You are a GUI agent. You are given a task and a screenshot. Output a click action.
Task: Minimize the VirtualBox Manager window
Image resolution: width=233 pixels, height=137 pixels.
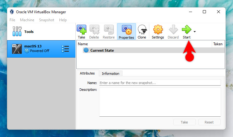(x=191, y=12)
